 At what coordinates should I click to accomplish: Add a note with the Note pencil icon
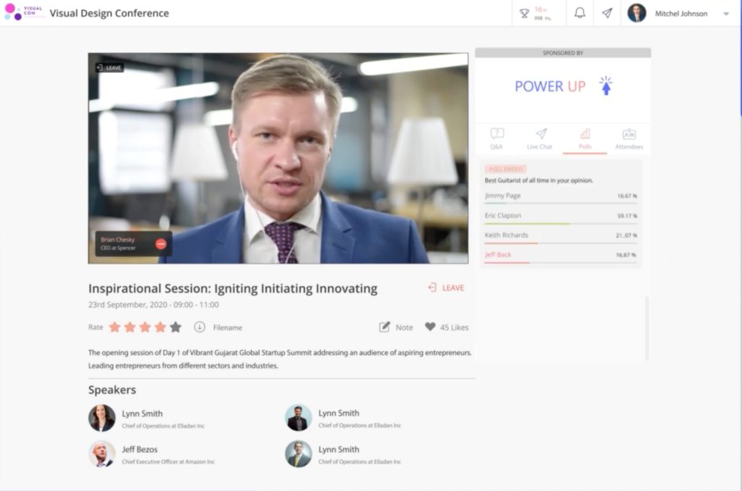coord(385,327)
